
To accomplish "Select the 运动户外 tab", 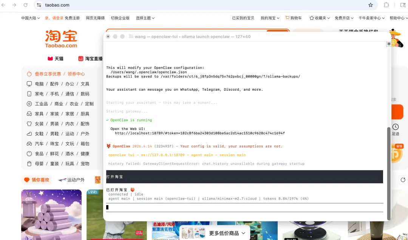I will (71, 180).
